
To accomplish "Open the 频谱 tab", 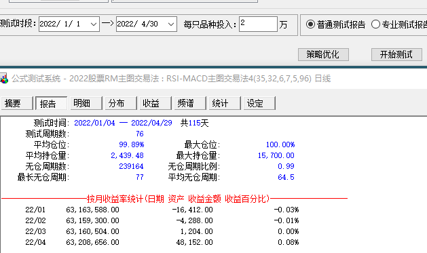I will click(x=190, y=103).
